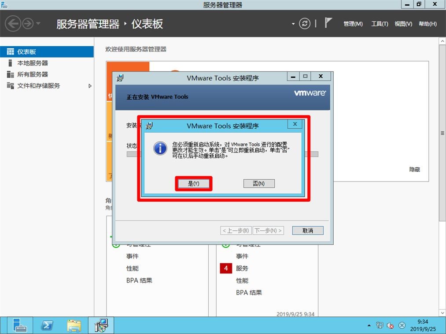Viewport: 446px width, 334px height.
Task: Open the notifications flag in Server Manager
Action: pos(328,23)
